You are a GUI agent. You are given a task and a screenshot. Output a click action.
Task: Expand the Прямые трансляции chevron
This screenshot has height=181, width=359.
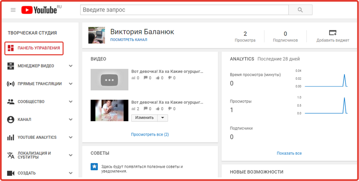[x=71, y=84]
